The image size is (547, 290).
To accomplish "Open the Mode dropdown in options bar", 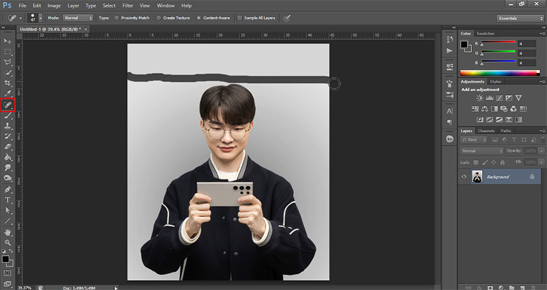I will click(79, 18).
